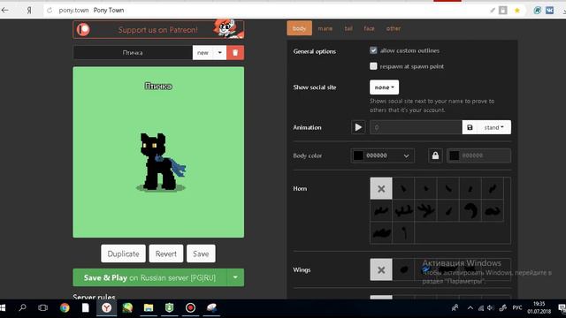Image resolution: width=566 pixels, height=318 pixels.
Task: Open the Patreon support banner
Action: click(158, 29)
